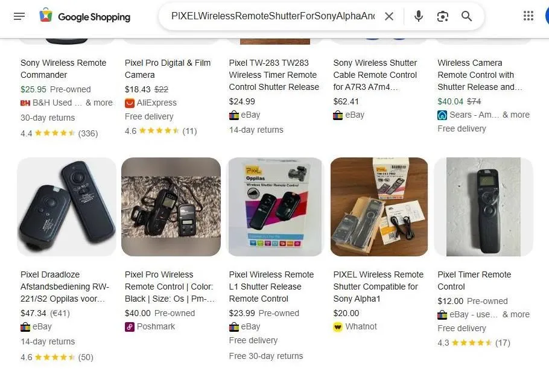Click the search magnifier icon
The width and height of the screenshot is (549, 374).
[466, 16]
